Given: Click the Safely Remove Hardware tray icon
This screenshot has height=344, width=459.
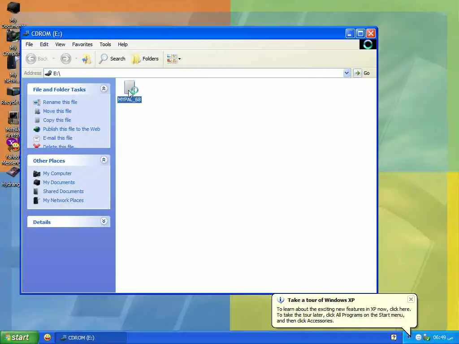Looking at the screenshot, I should (427, 338).
